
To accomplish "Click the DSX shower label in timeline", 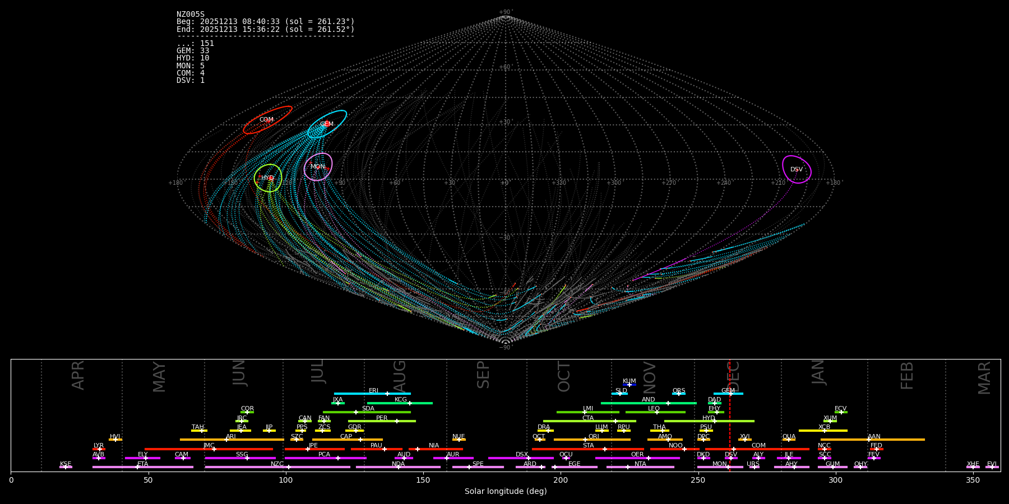I will [x=522, y=455].
